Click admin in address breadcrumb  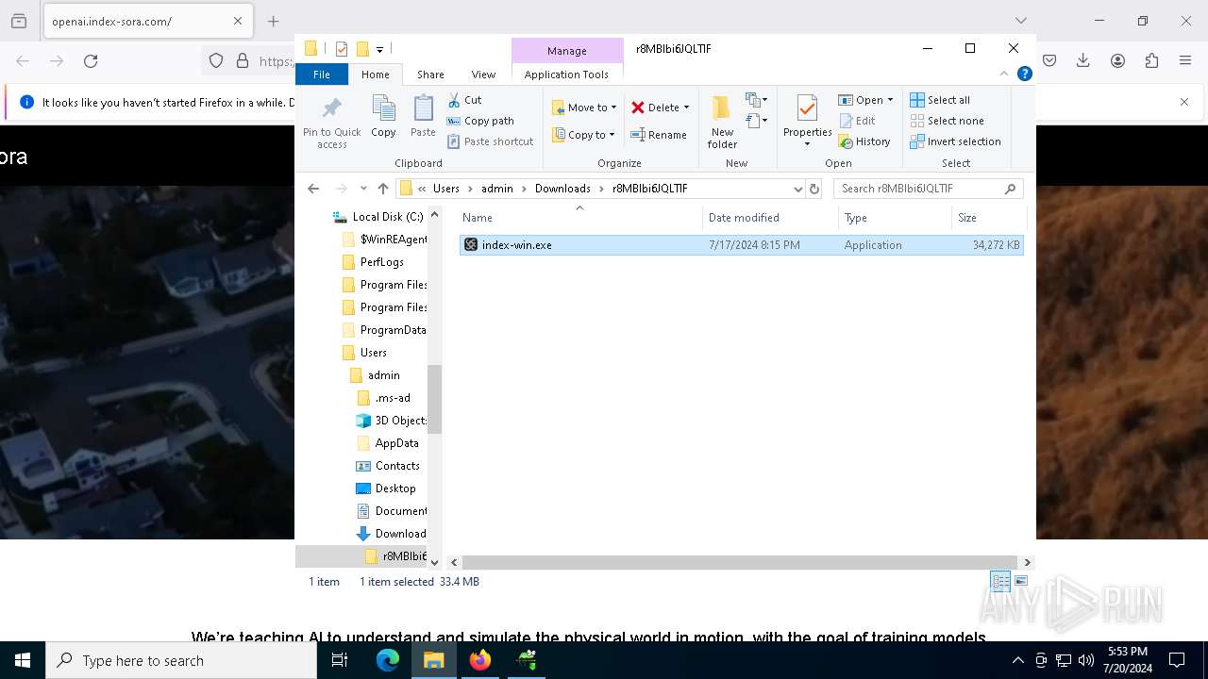pos(497,189)
